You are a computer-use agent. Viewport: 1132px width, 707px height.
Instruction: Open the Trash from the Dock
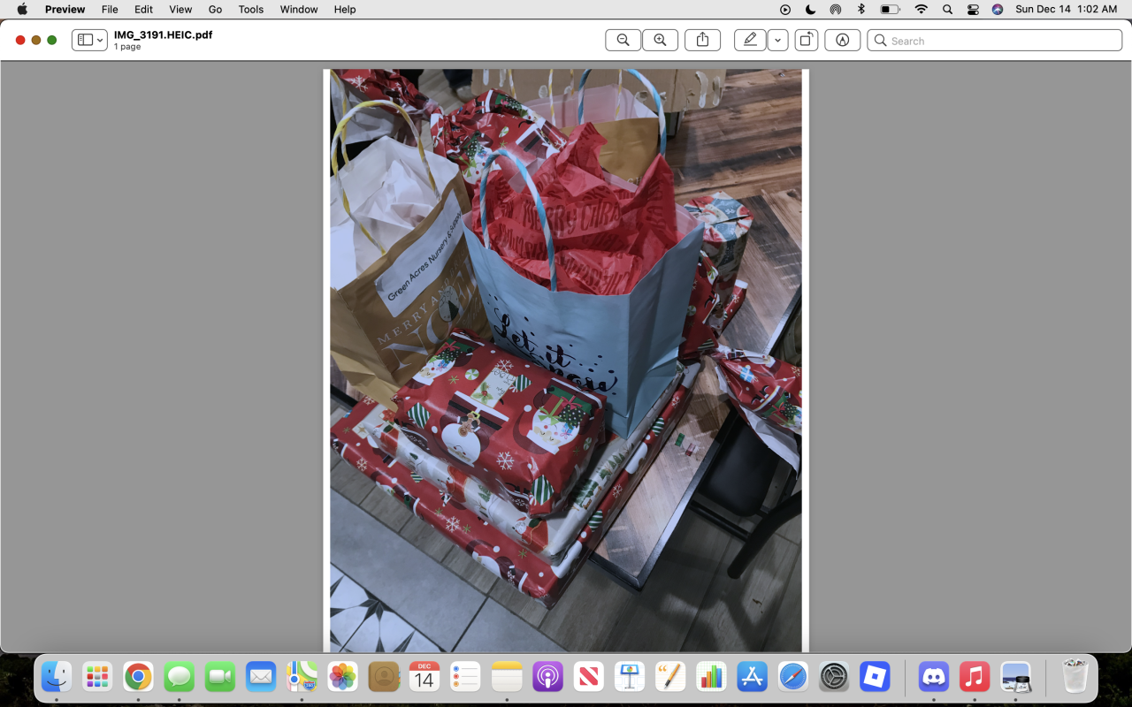coord(1075,678)
